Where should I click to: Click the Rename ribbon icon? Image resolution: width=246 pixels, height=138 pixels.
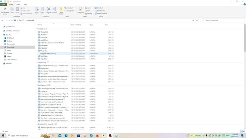tap(54, 9)
